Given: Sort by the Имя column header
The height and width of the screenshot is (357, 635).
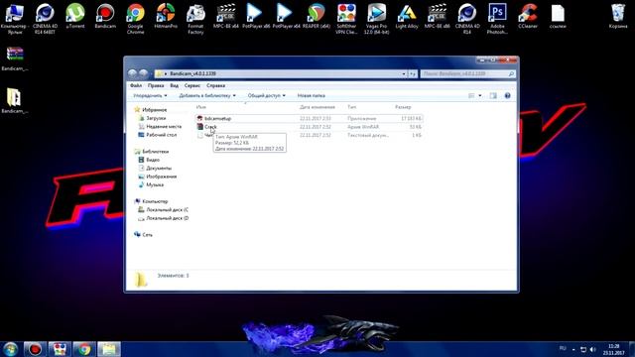Looking at the screenshot, I should [x=201, y=107].
